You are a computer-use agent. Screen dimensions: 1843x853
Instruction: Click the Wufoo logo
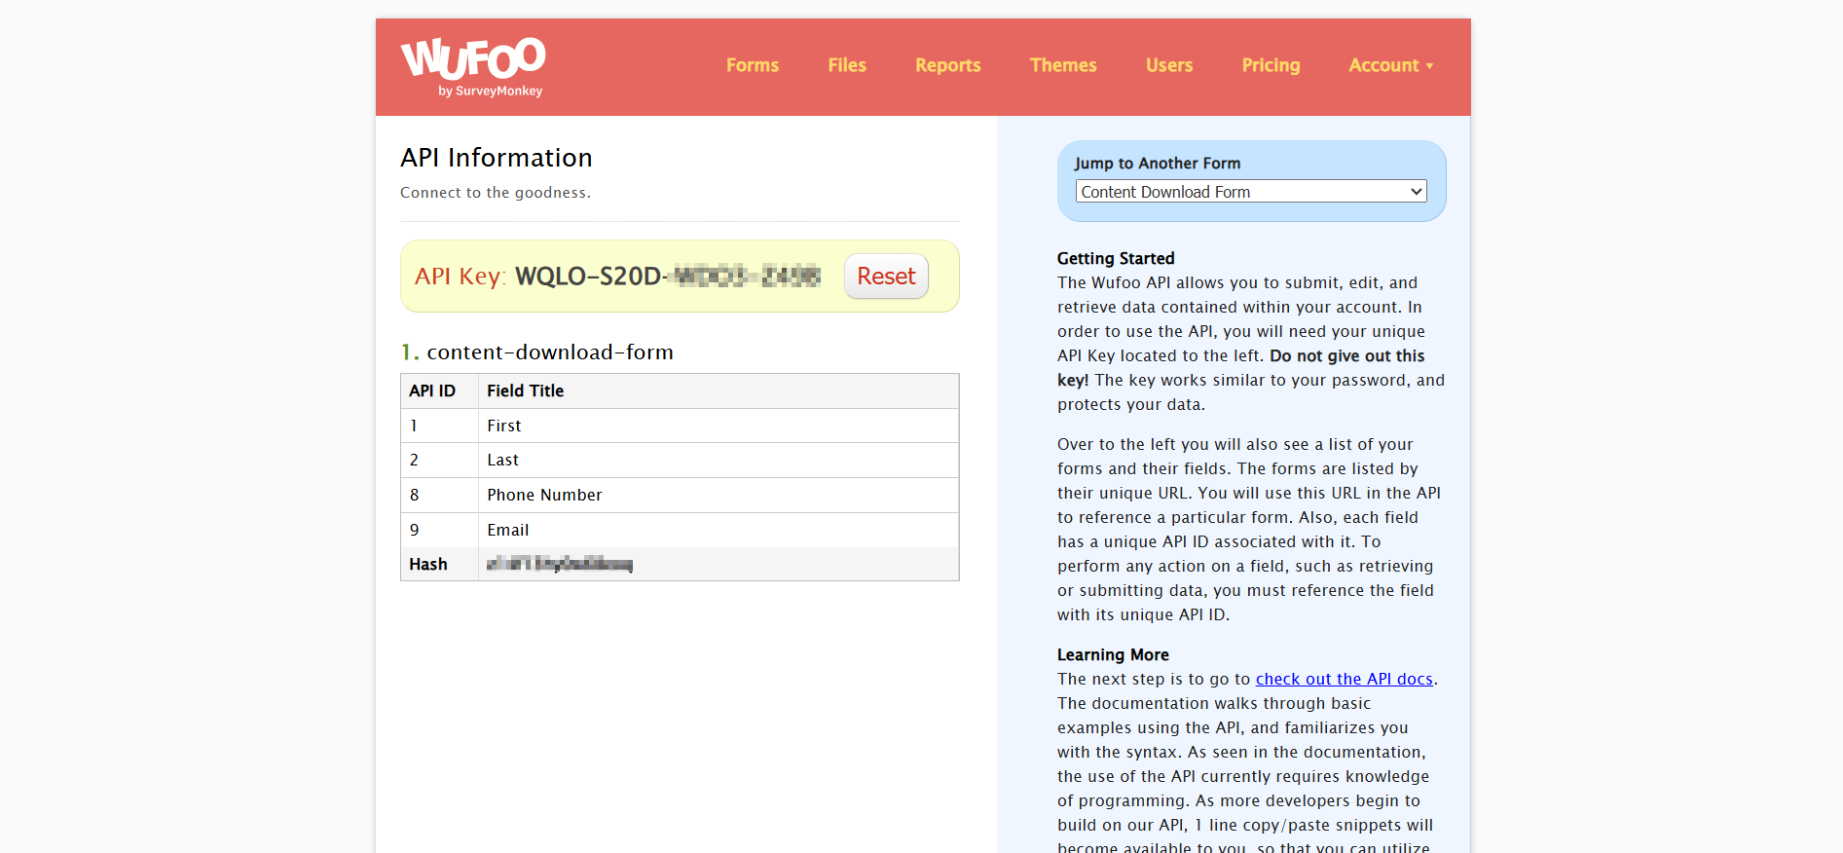(473, 66)
